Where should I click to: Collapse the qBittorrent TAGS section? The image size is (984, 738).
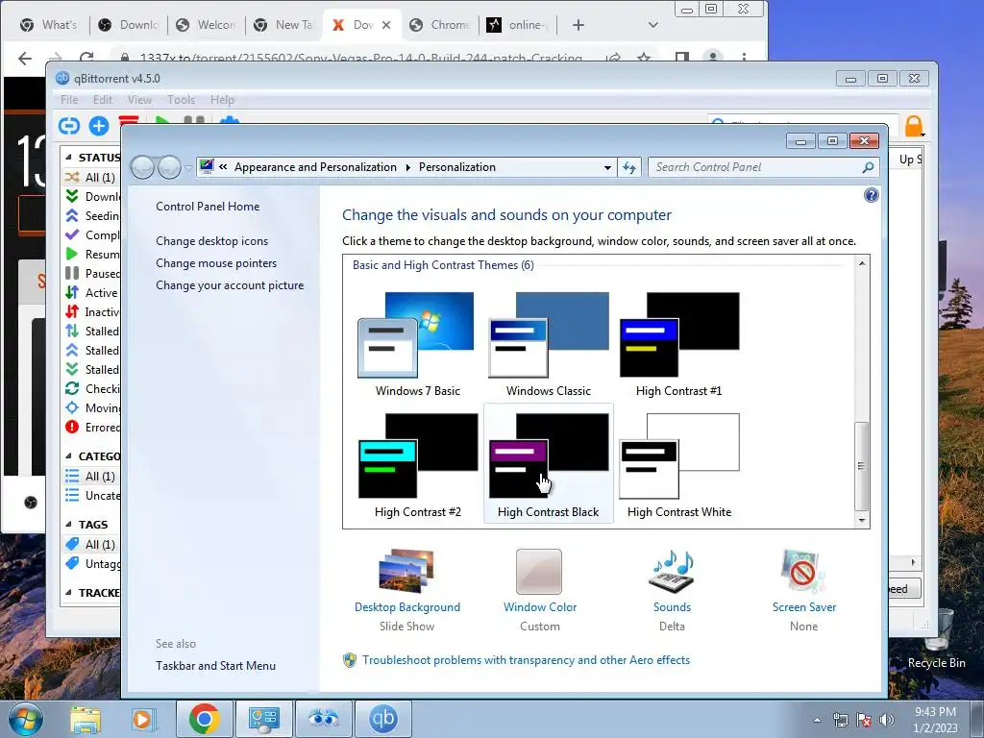[68, 524]
